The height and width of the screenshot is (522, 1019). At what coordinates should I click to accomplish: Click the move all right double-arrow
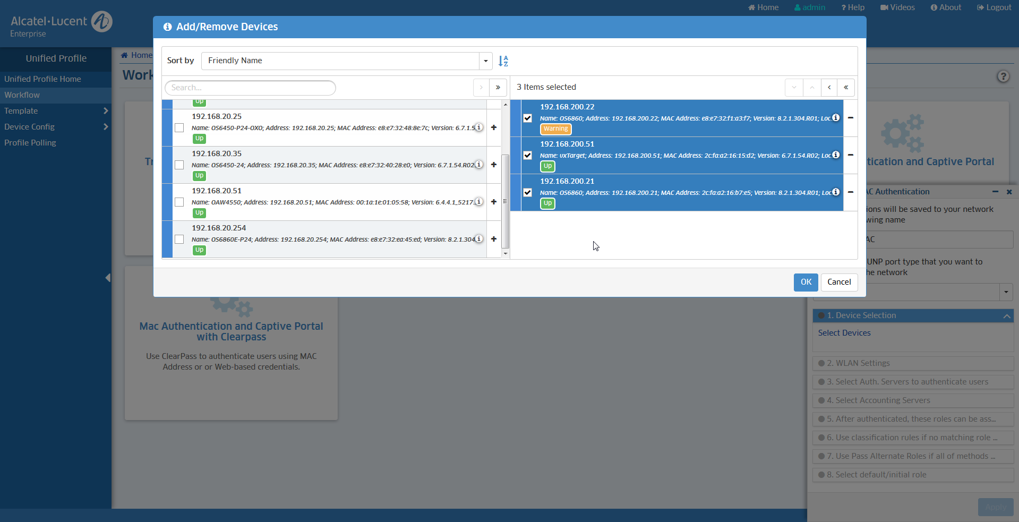[498, 88]
